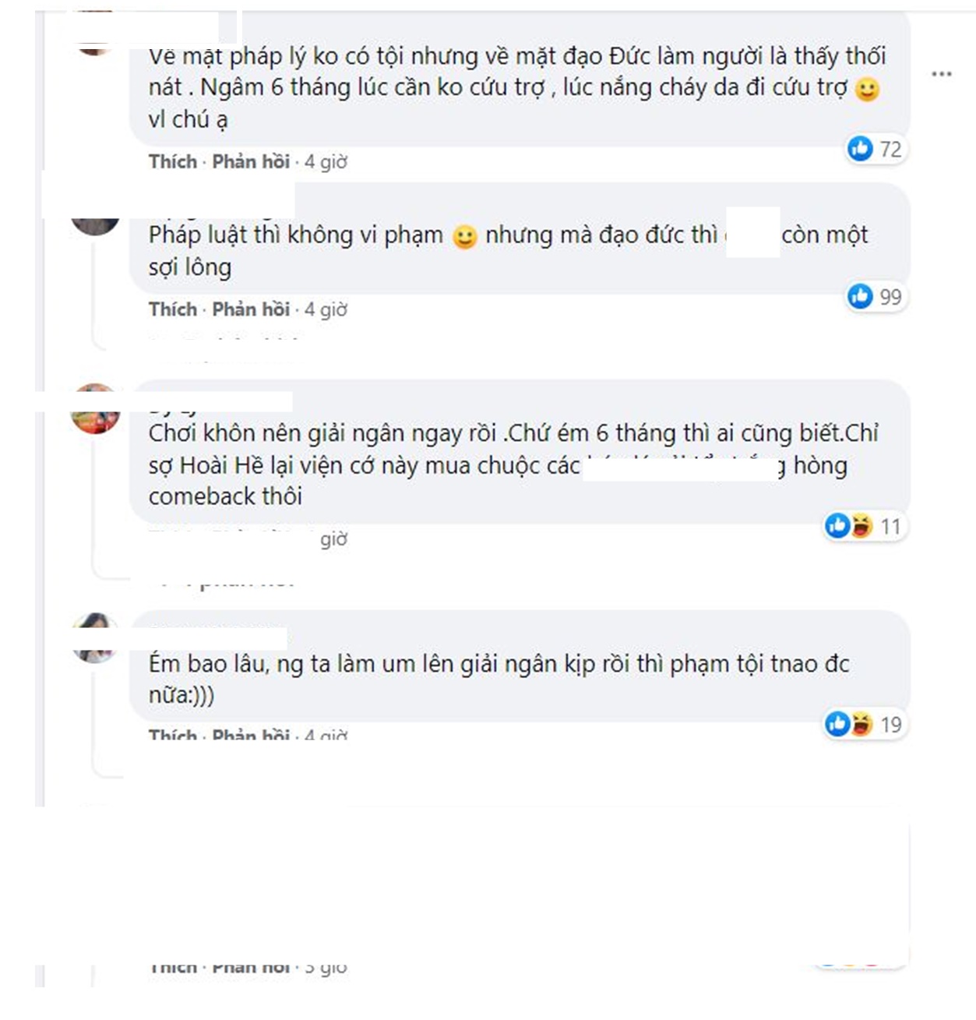Open the "4 giờ" timestamp under "sợi lông" comment
Screen dimensions: 976x1020
326,310
